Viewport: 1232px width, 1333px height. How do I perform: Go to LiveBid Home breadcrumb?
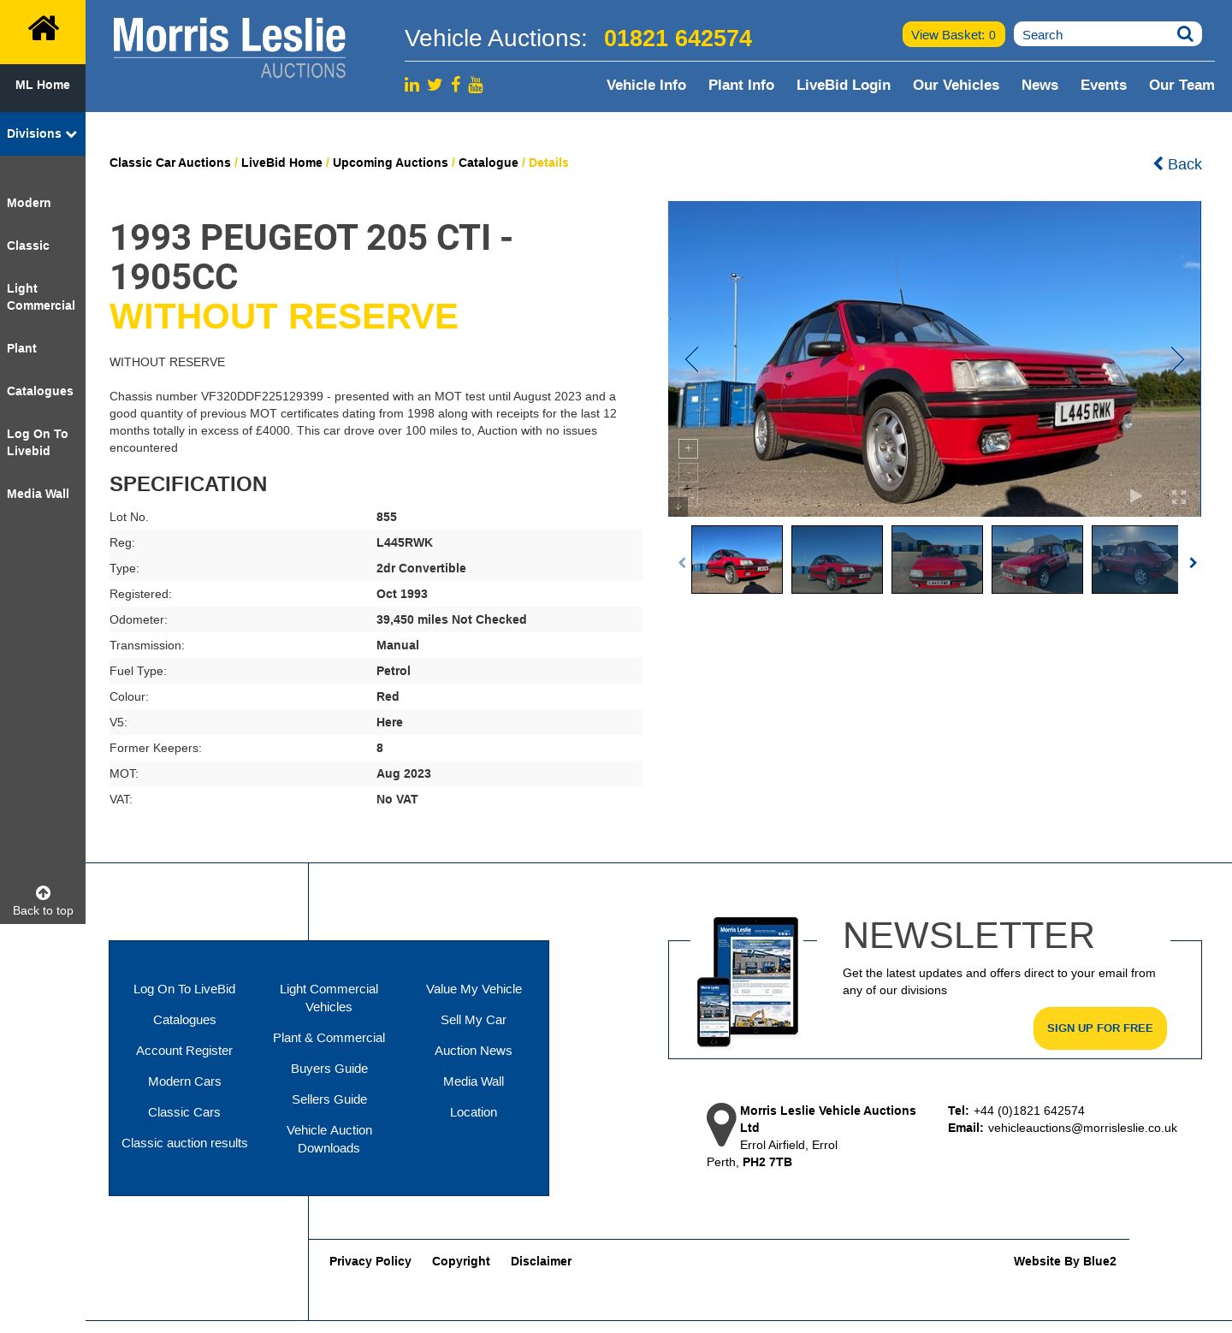[281, 163]
